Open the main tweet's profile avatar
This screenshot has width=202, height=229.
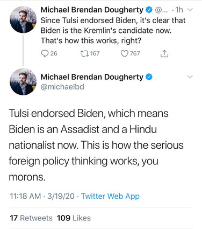23,82
